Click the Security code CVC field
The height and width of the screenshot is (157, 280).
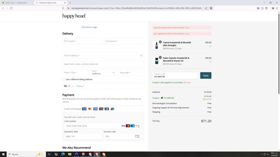coord(122,137)
